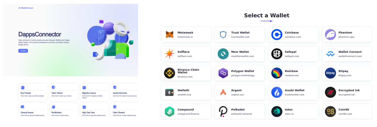Select the Claim Tokens card
377x127 pixels.
(64, 92)
